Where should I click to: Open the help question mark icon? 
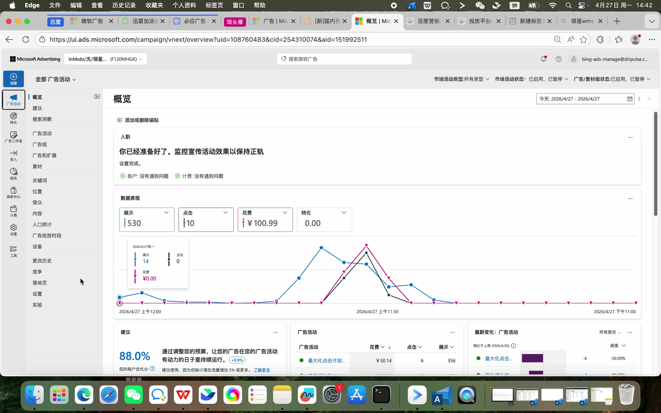point(558,59)
